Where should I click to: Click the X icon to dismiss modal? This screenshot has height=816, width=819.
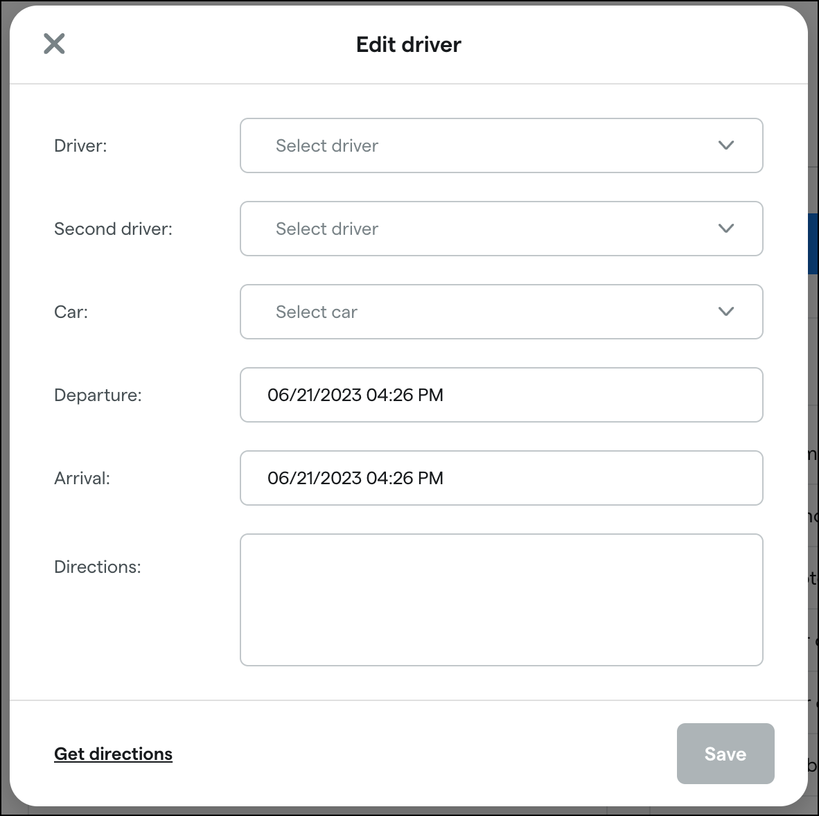click(x=55, y=44)
